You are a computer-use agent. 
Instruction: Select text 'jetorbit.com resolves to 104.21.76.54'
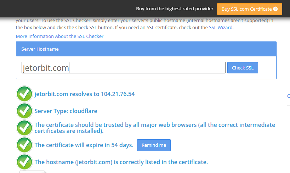(85, 94)
